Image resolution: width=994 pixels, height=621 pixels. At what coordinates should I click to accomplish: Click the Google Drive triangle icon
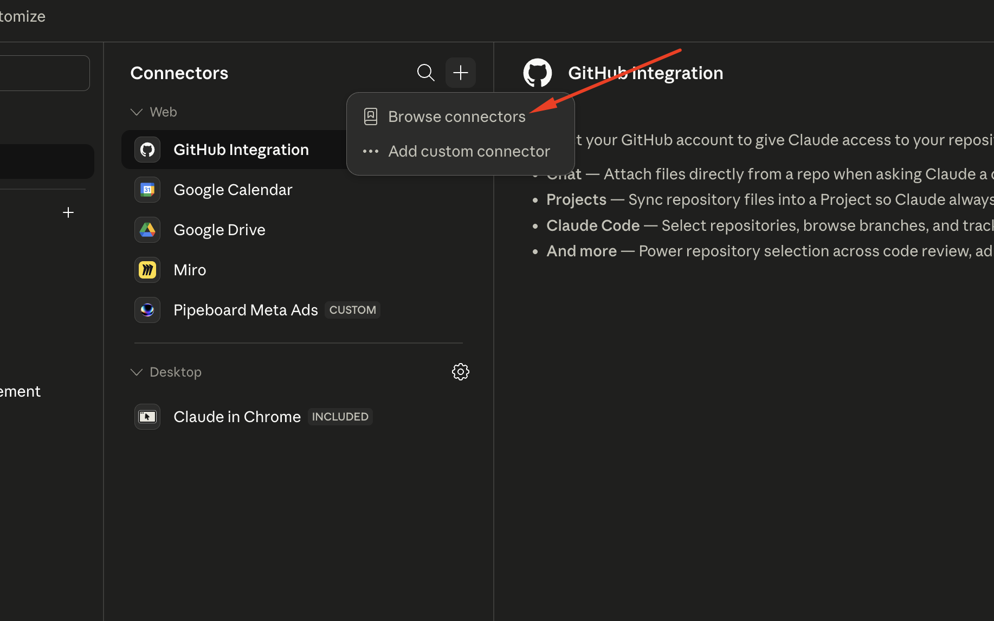(147, 230)
